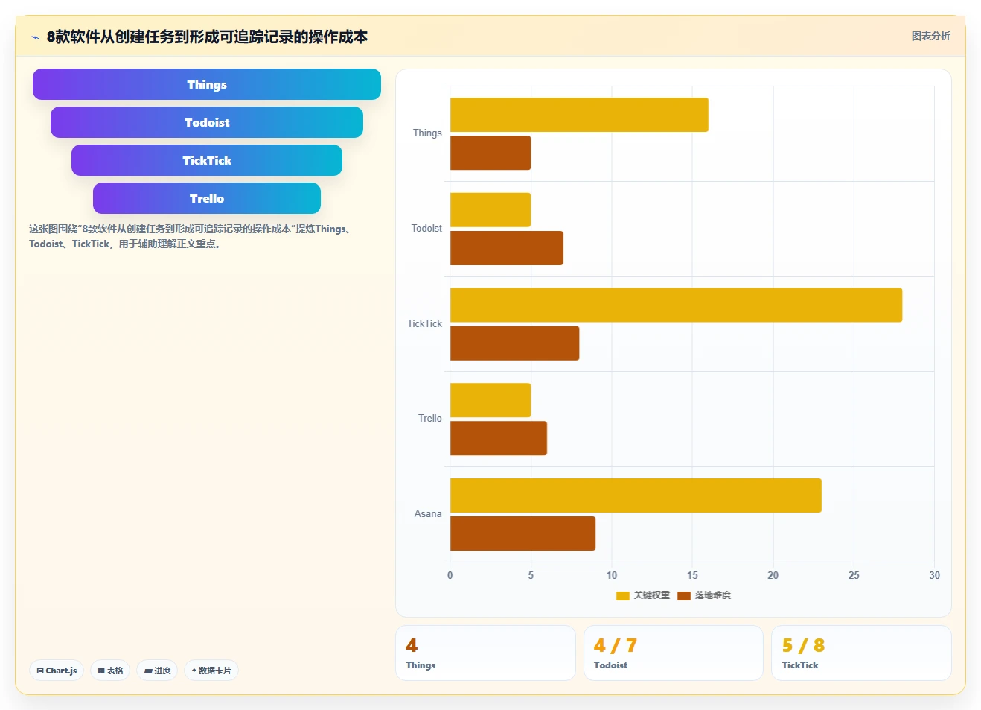Click the yellow 关键权重 bar for Asana
This screenshot has width=981, height=710.
click(636, 495)
